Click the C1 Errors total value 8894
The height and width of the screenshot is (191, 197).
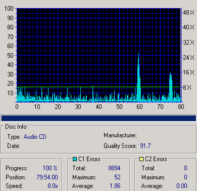tap(114, 168)
